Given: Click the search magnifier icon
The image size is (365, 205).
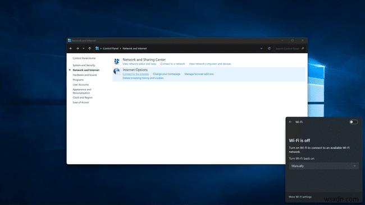Looking at the screenshot, I should pos(303,49).
